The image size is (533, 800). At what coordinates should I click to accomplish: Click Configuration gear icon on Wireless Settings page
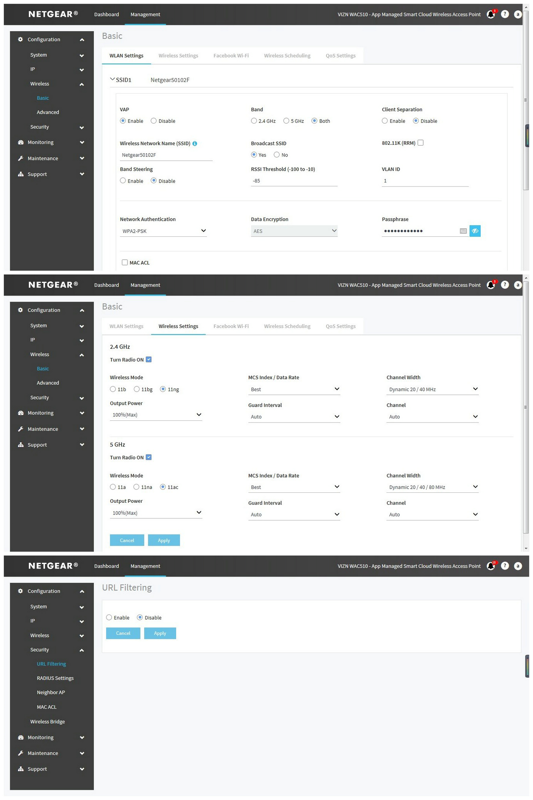coord(20,310)
